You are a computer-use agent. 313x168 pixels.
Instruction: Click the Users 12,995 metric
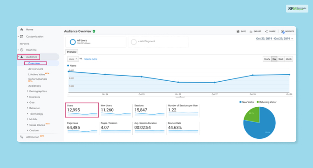pos(82,110)
